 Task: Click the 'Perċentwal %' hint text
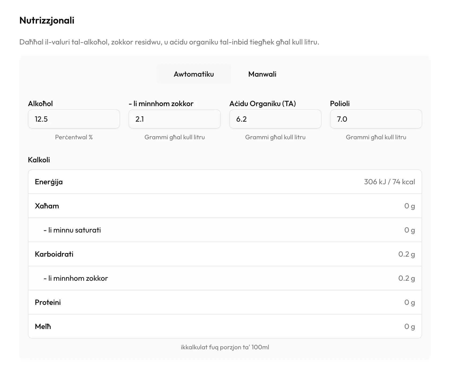(74, 137)
